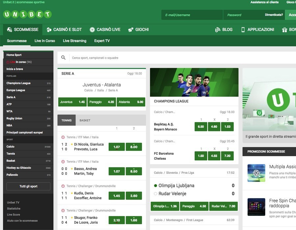Open Rugby Union in sidebar

pyautogui.click(x=28, y=118)
